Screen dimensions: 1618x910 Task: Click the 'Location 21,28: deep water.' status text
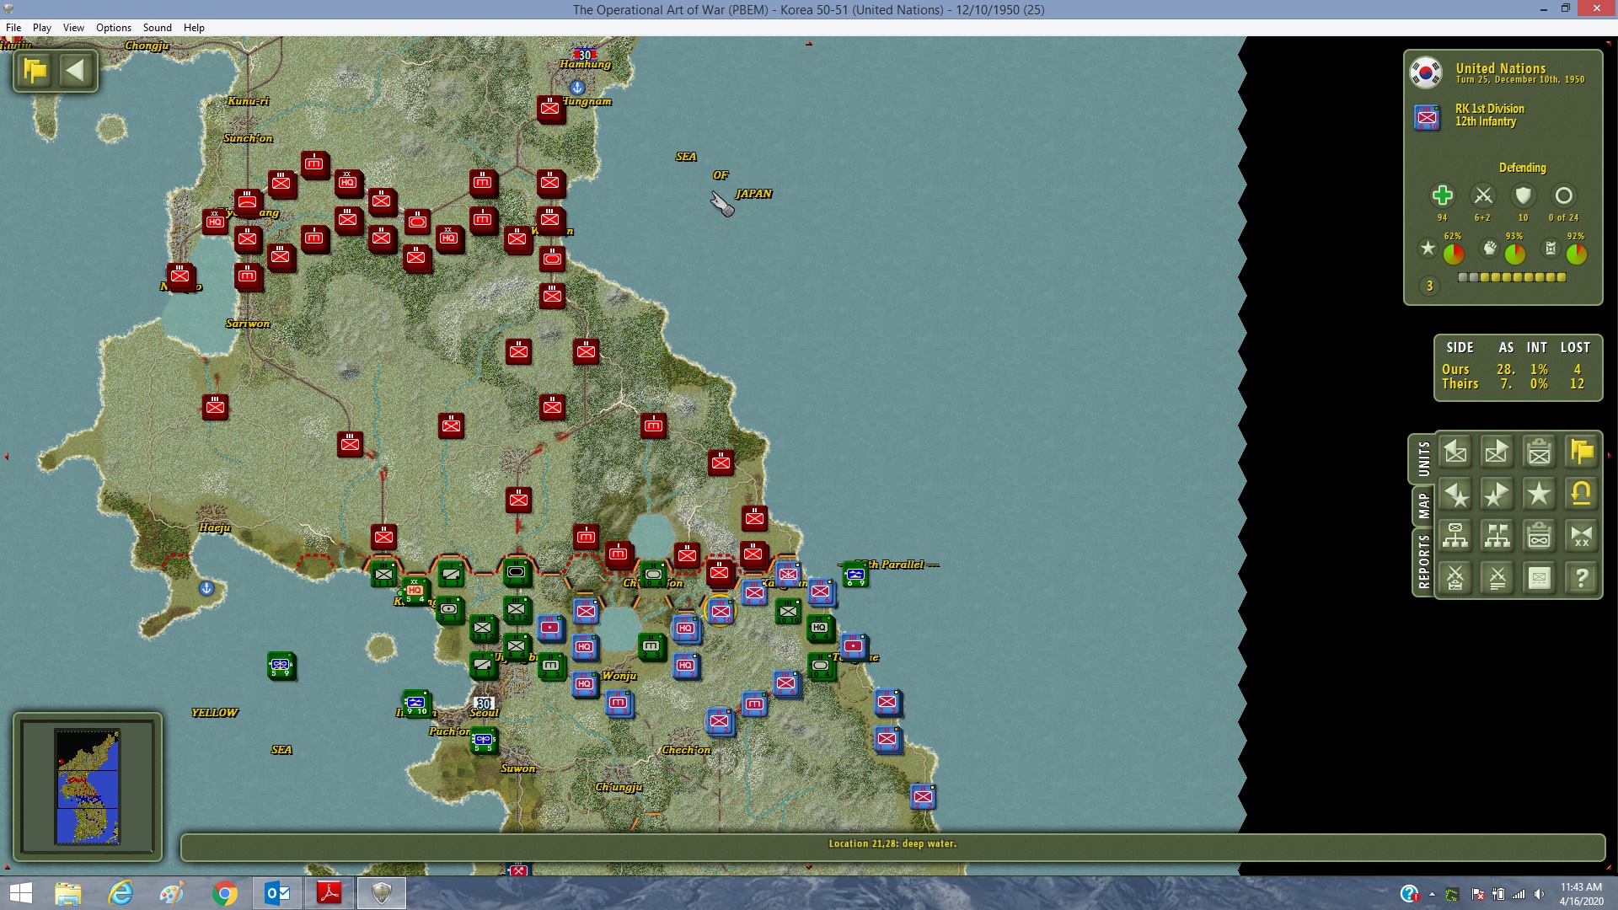pyautogui.click(x=892, y=843)
